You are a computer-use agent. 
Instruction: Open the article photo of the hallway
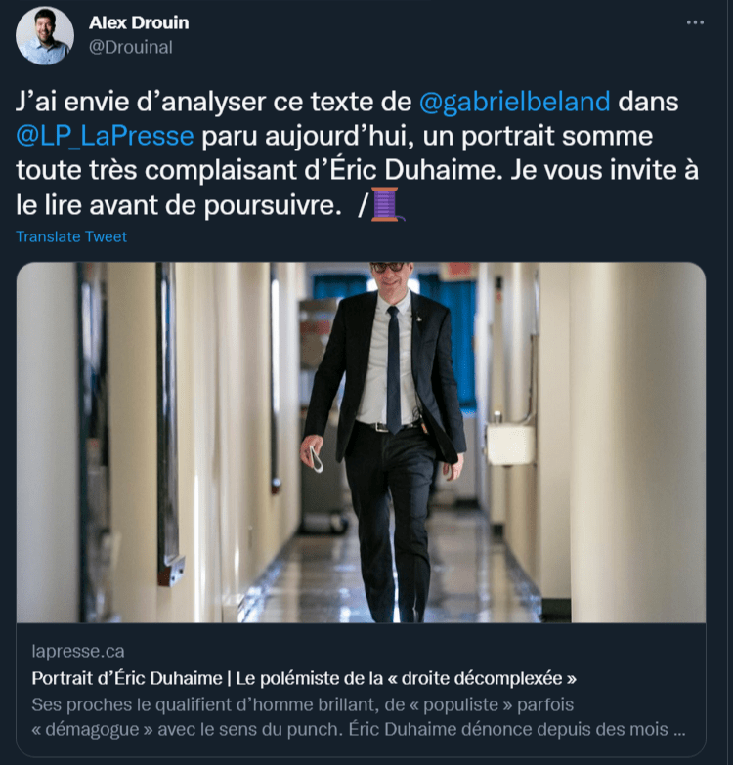pyautogui.click(x=361, y=442)
